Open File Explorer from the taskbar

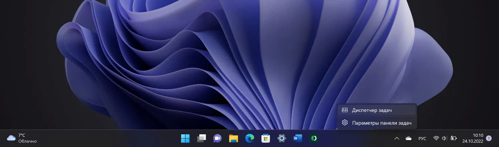[234, 138]
